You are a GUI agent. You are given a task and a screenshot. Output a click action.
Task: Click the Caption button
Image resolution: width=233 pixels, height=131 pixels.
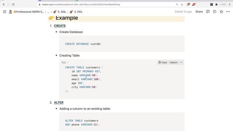tap(173, 63)
